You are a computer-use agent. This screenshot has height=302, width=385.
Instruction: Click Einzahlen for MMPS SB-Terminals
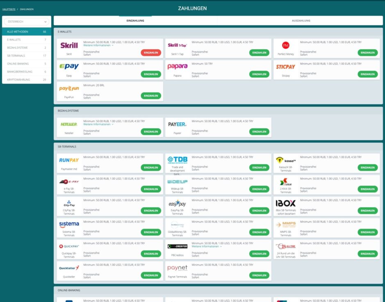(367, 232)
